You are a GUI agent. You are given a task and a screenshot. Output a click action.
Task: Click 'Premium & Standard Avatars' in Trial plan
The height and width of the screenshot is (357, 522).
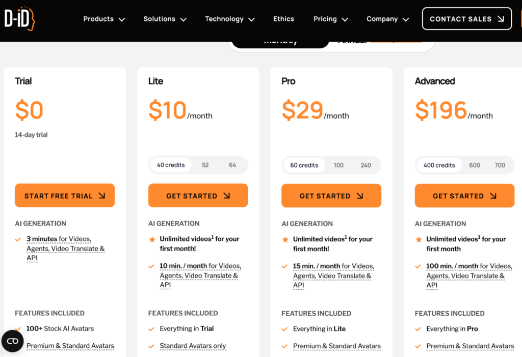tap(70, 346)
